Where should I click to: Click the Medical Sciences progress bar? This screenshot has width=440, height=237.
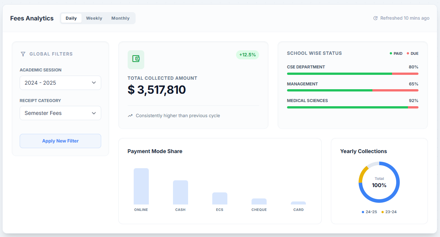click(x=352, y=107)
